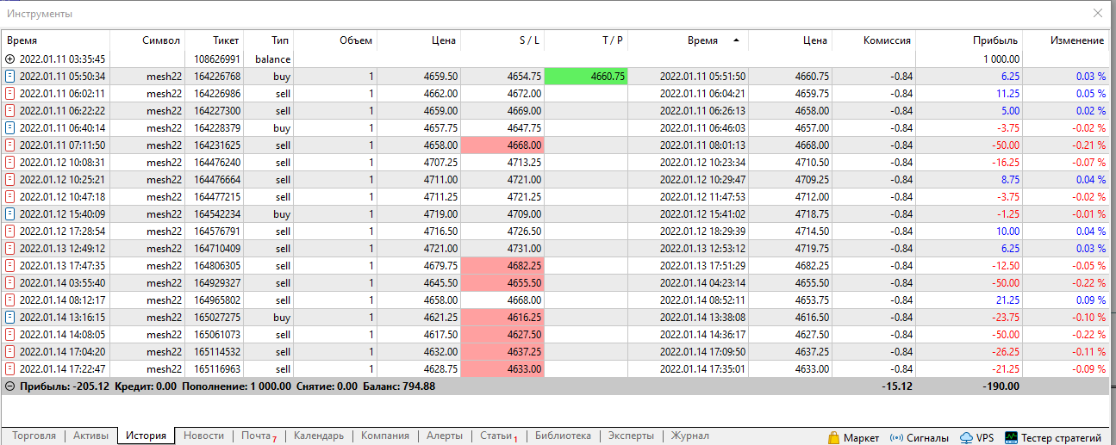This screenshot has width=1116, height=445.
Task: Close the Инструменты panel
Action: [1097, 13]
